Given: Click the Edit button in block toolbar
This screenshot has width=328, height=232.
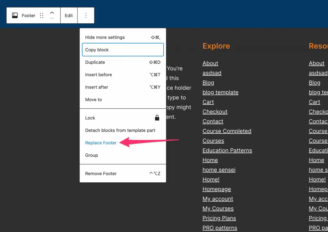Looking at the screenshot, I should pos(69,15).
